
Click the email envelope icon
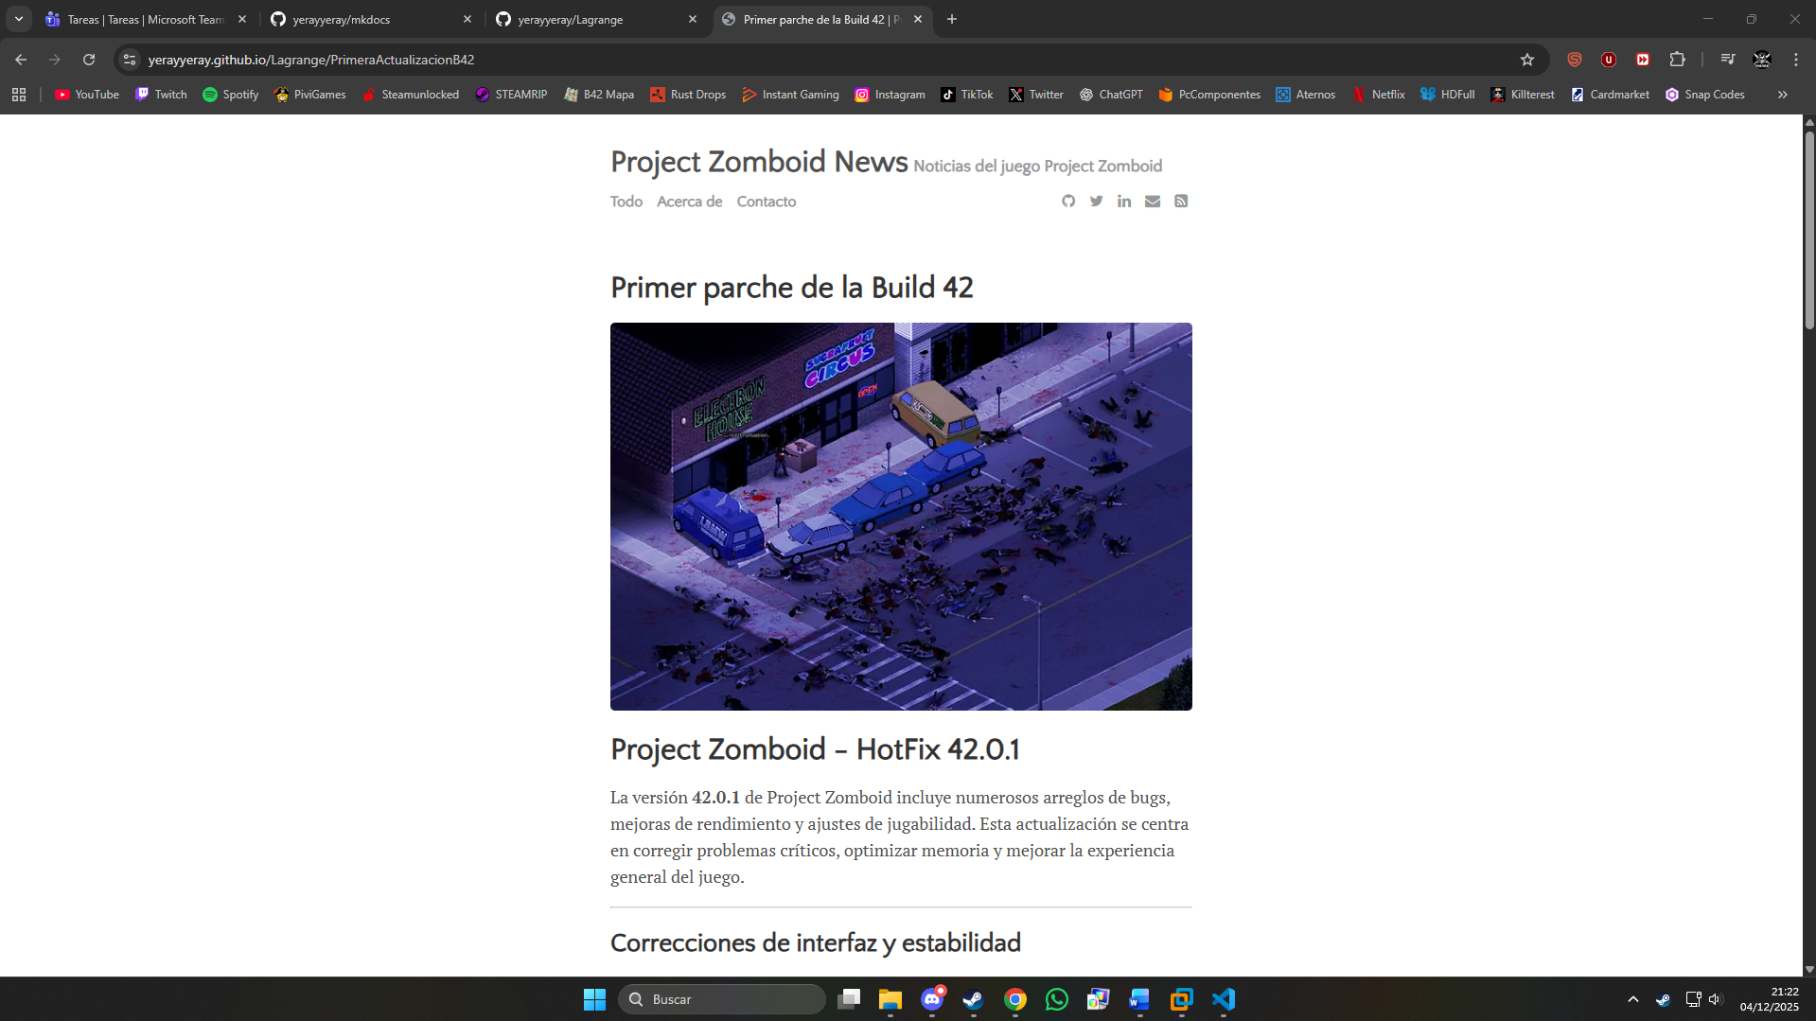[1152, 201]
